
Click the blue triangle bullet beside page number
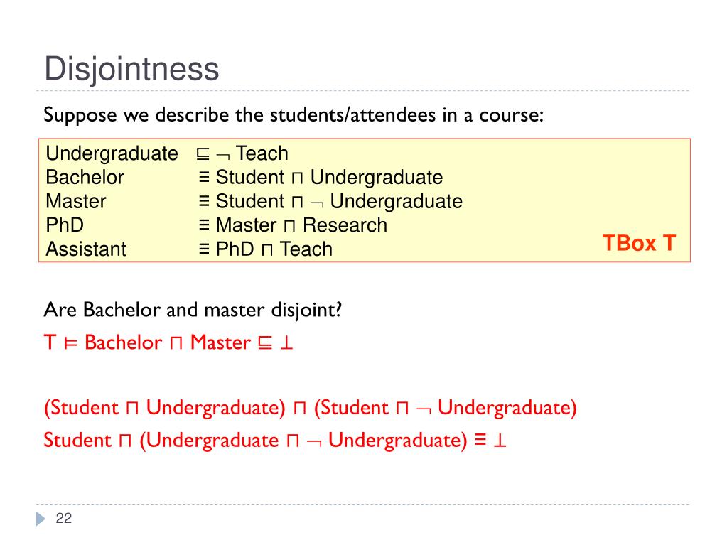coord(41,519)
